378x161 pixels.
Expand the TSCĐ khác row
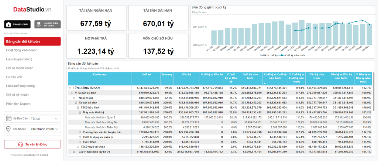tap(80, 142)
